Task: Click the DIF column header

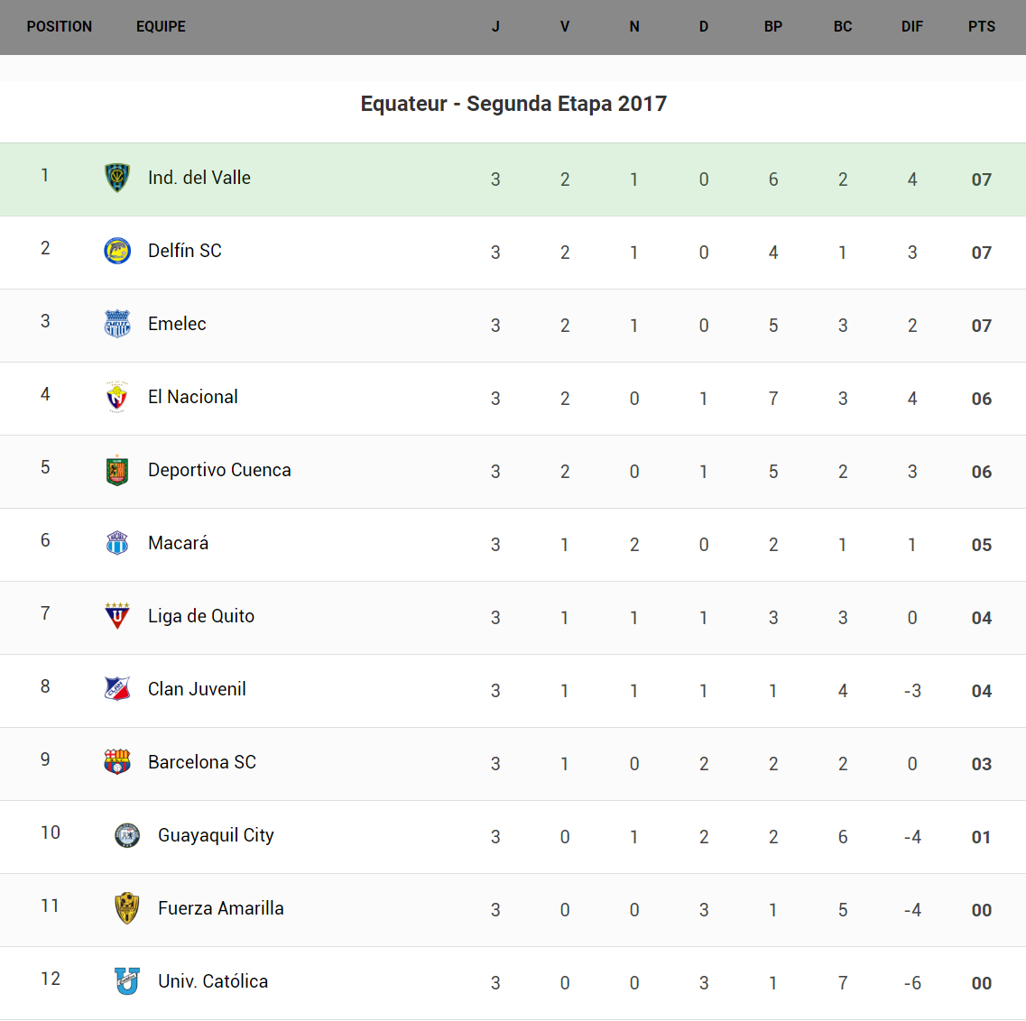Action: 911,27
